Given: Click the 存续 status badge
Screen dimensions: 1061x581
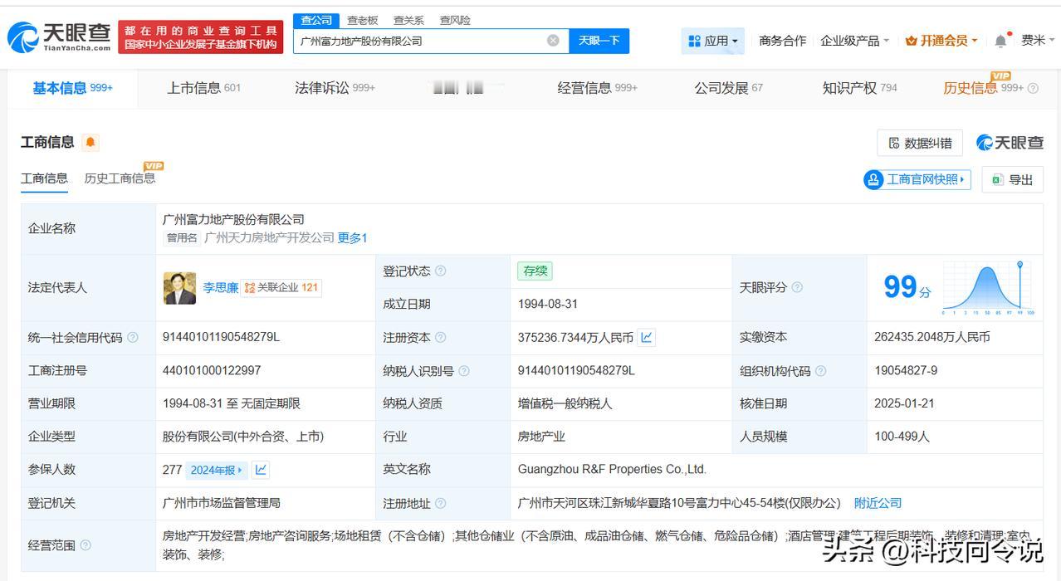Looking at the screenshot, I should click(535, 271).
